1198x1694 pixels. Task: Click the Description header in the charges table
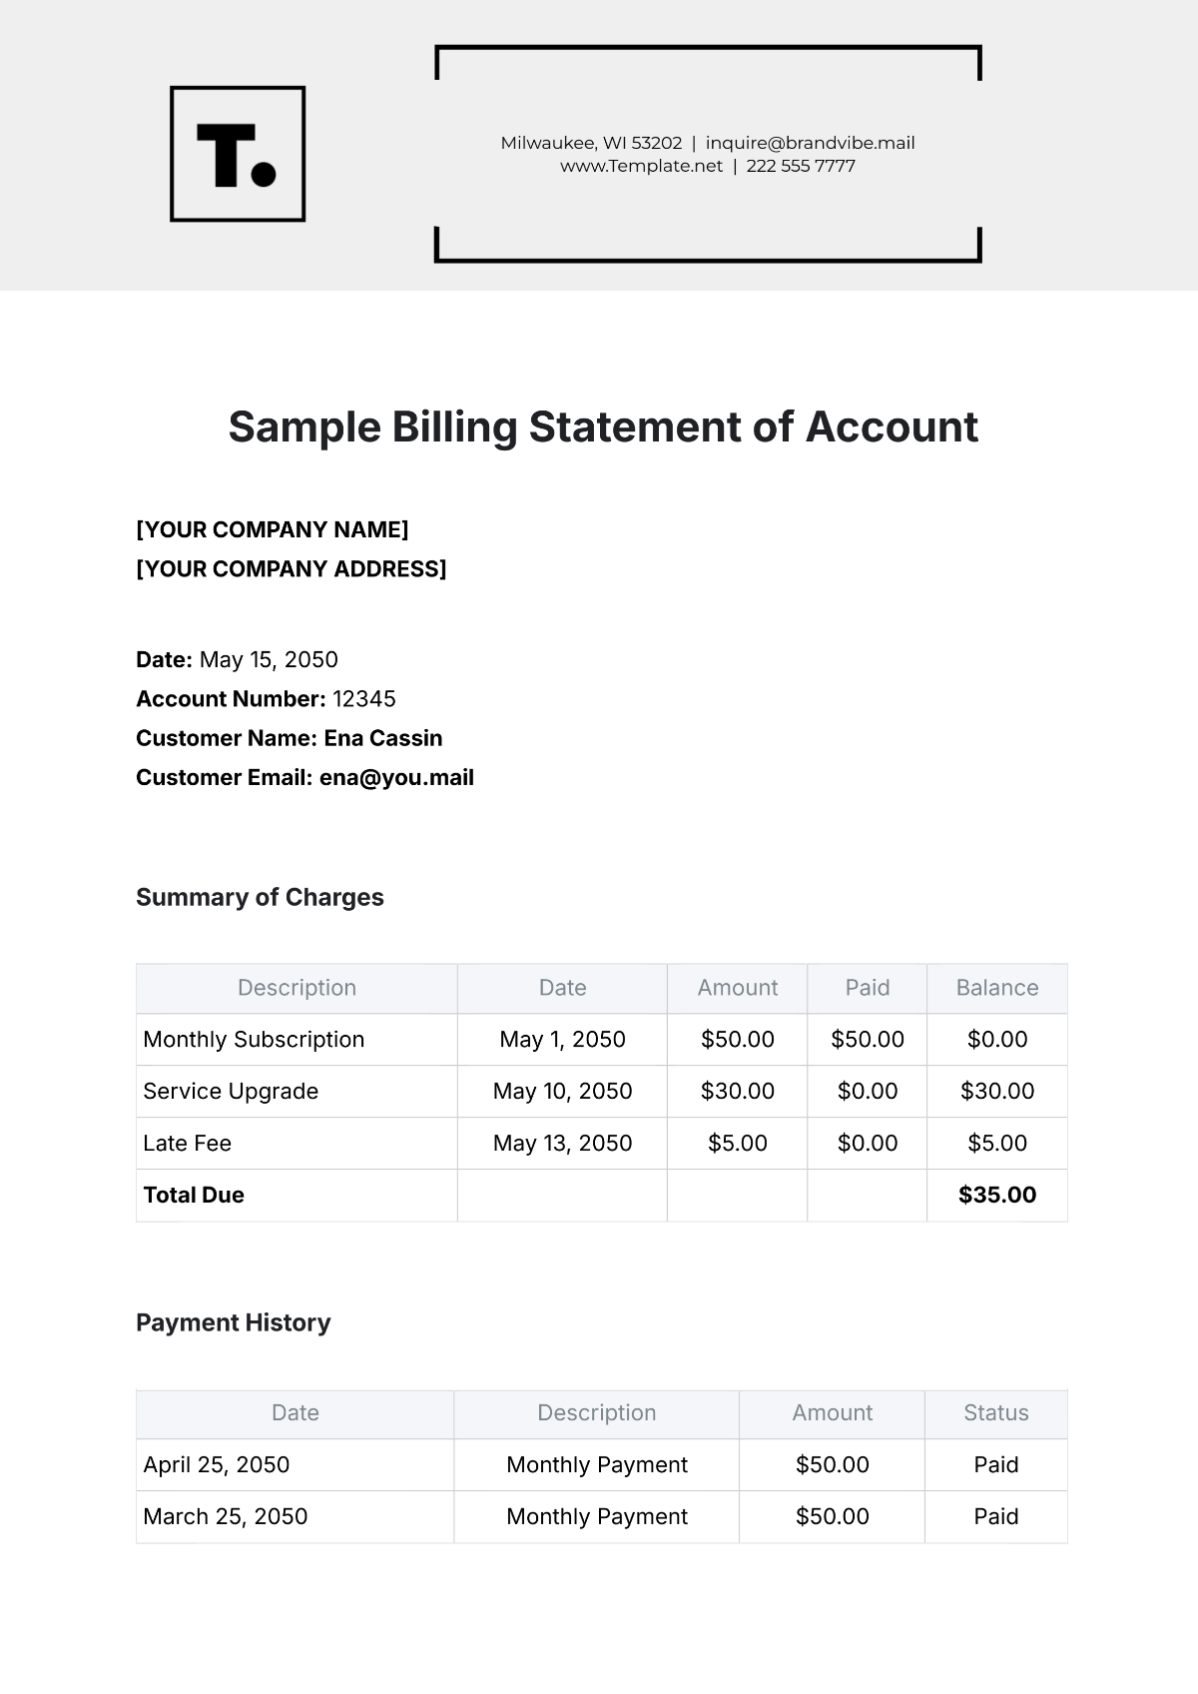(297, 988)
